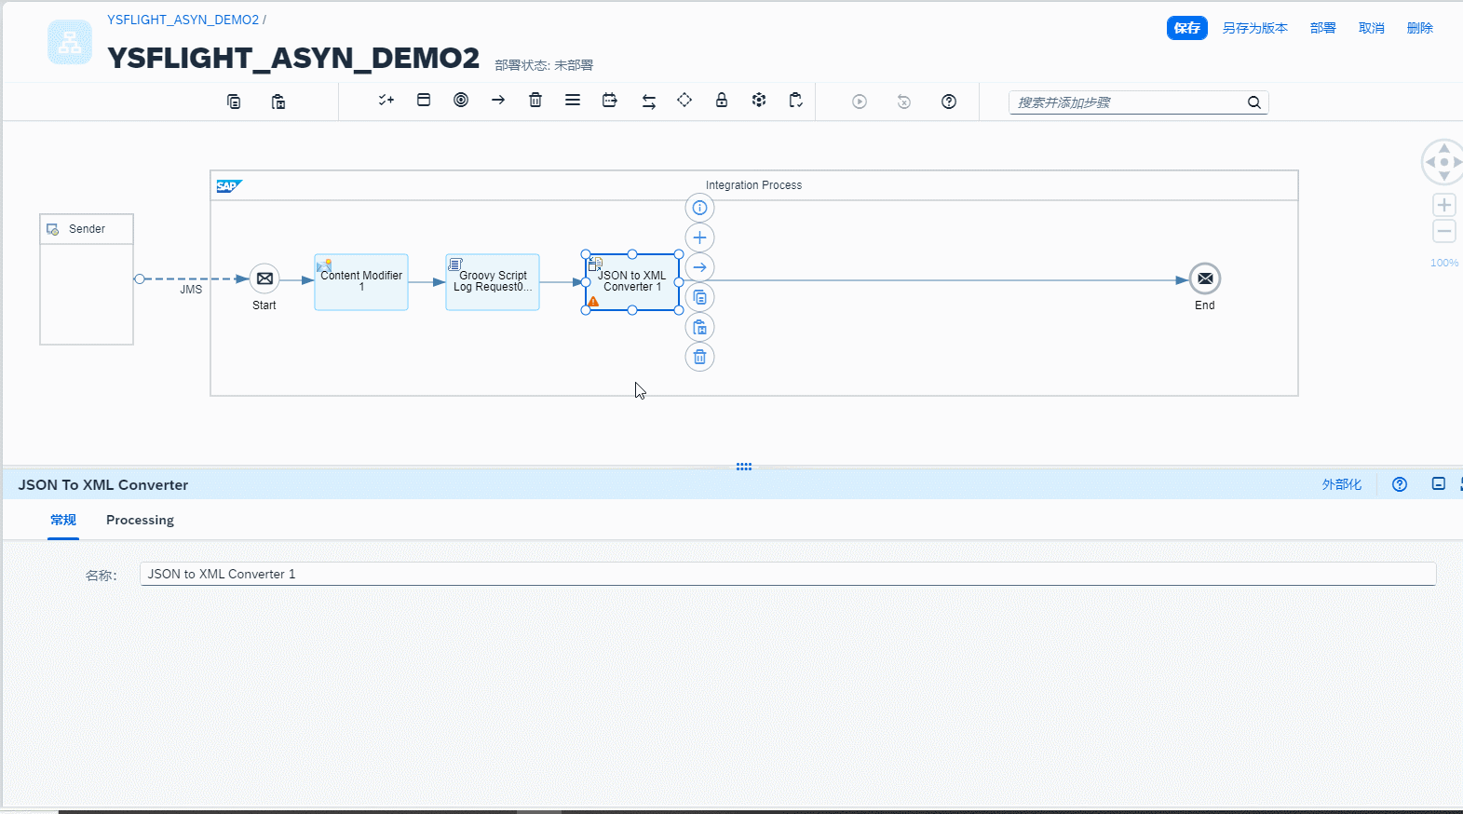This screenshot has width=1463, height=814.
Task: Switch to the Processing tab
Action: point(140,520)
